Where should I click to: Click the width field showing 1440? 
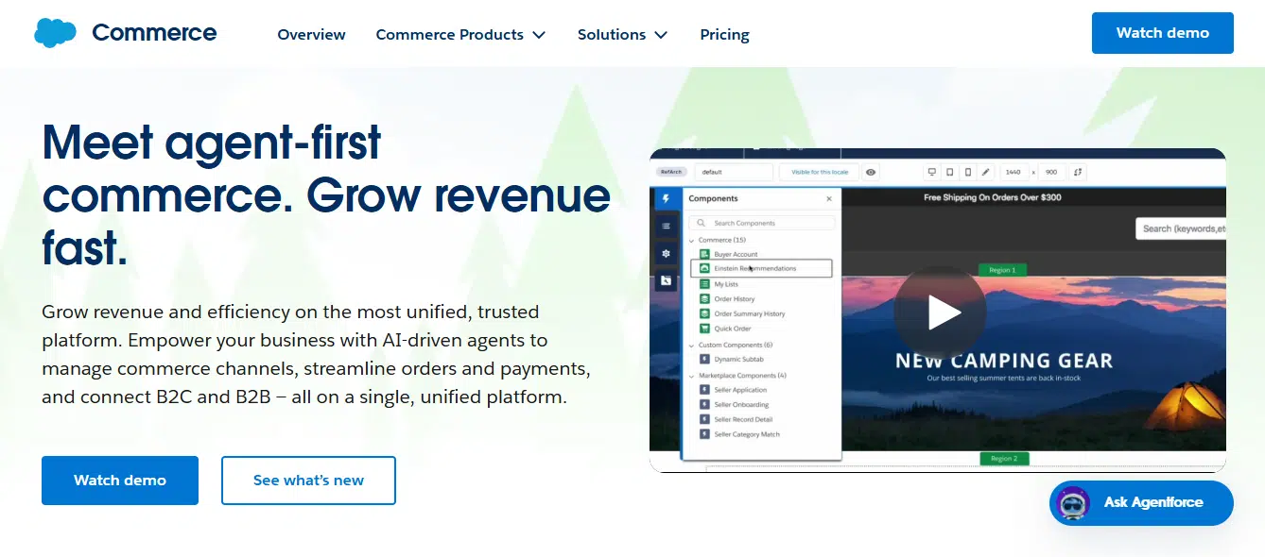point(1014,173)
